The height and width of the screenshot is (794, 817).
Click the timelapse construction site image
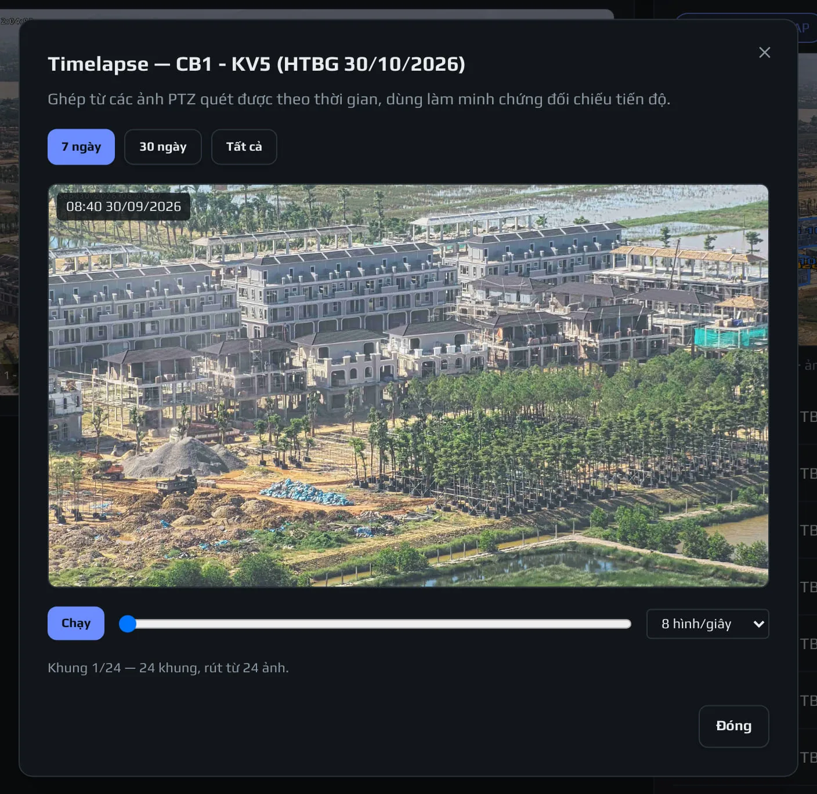(x=408, y=385)
